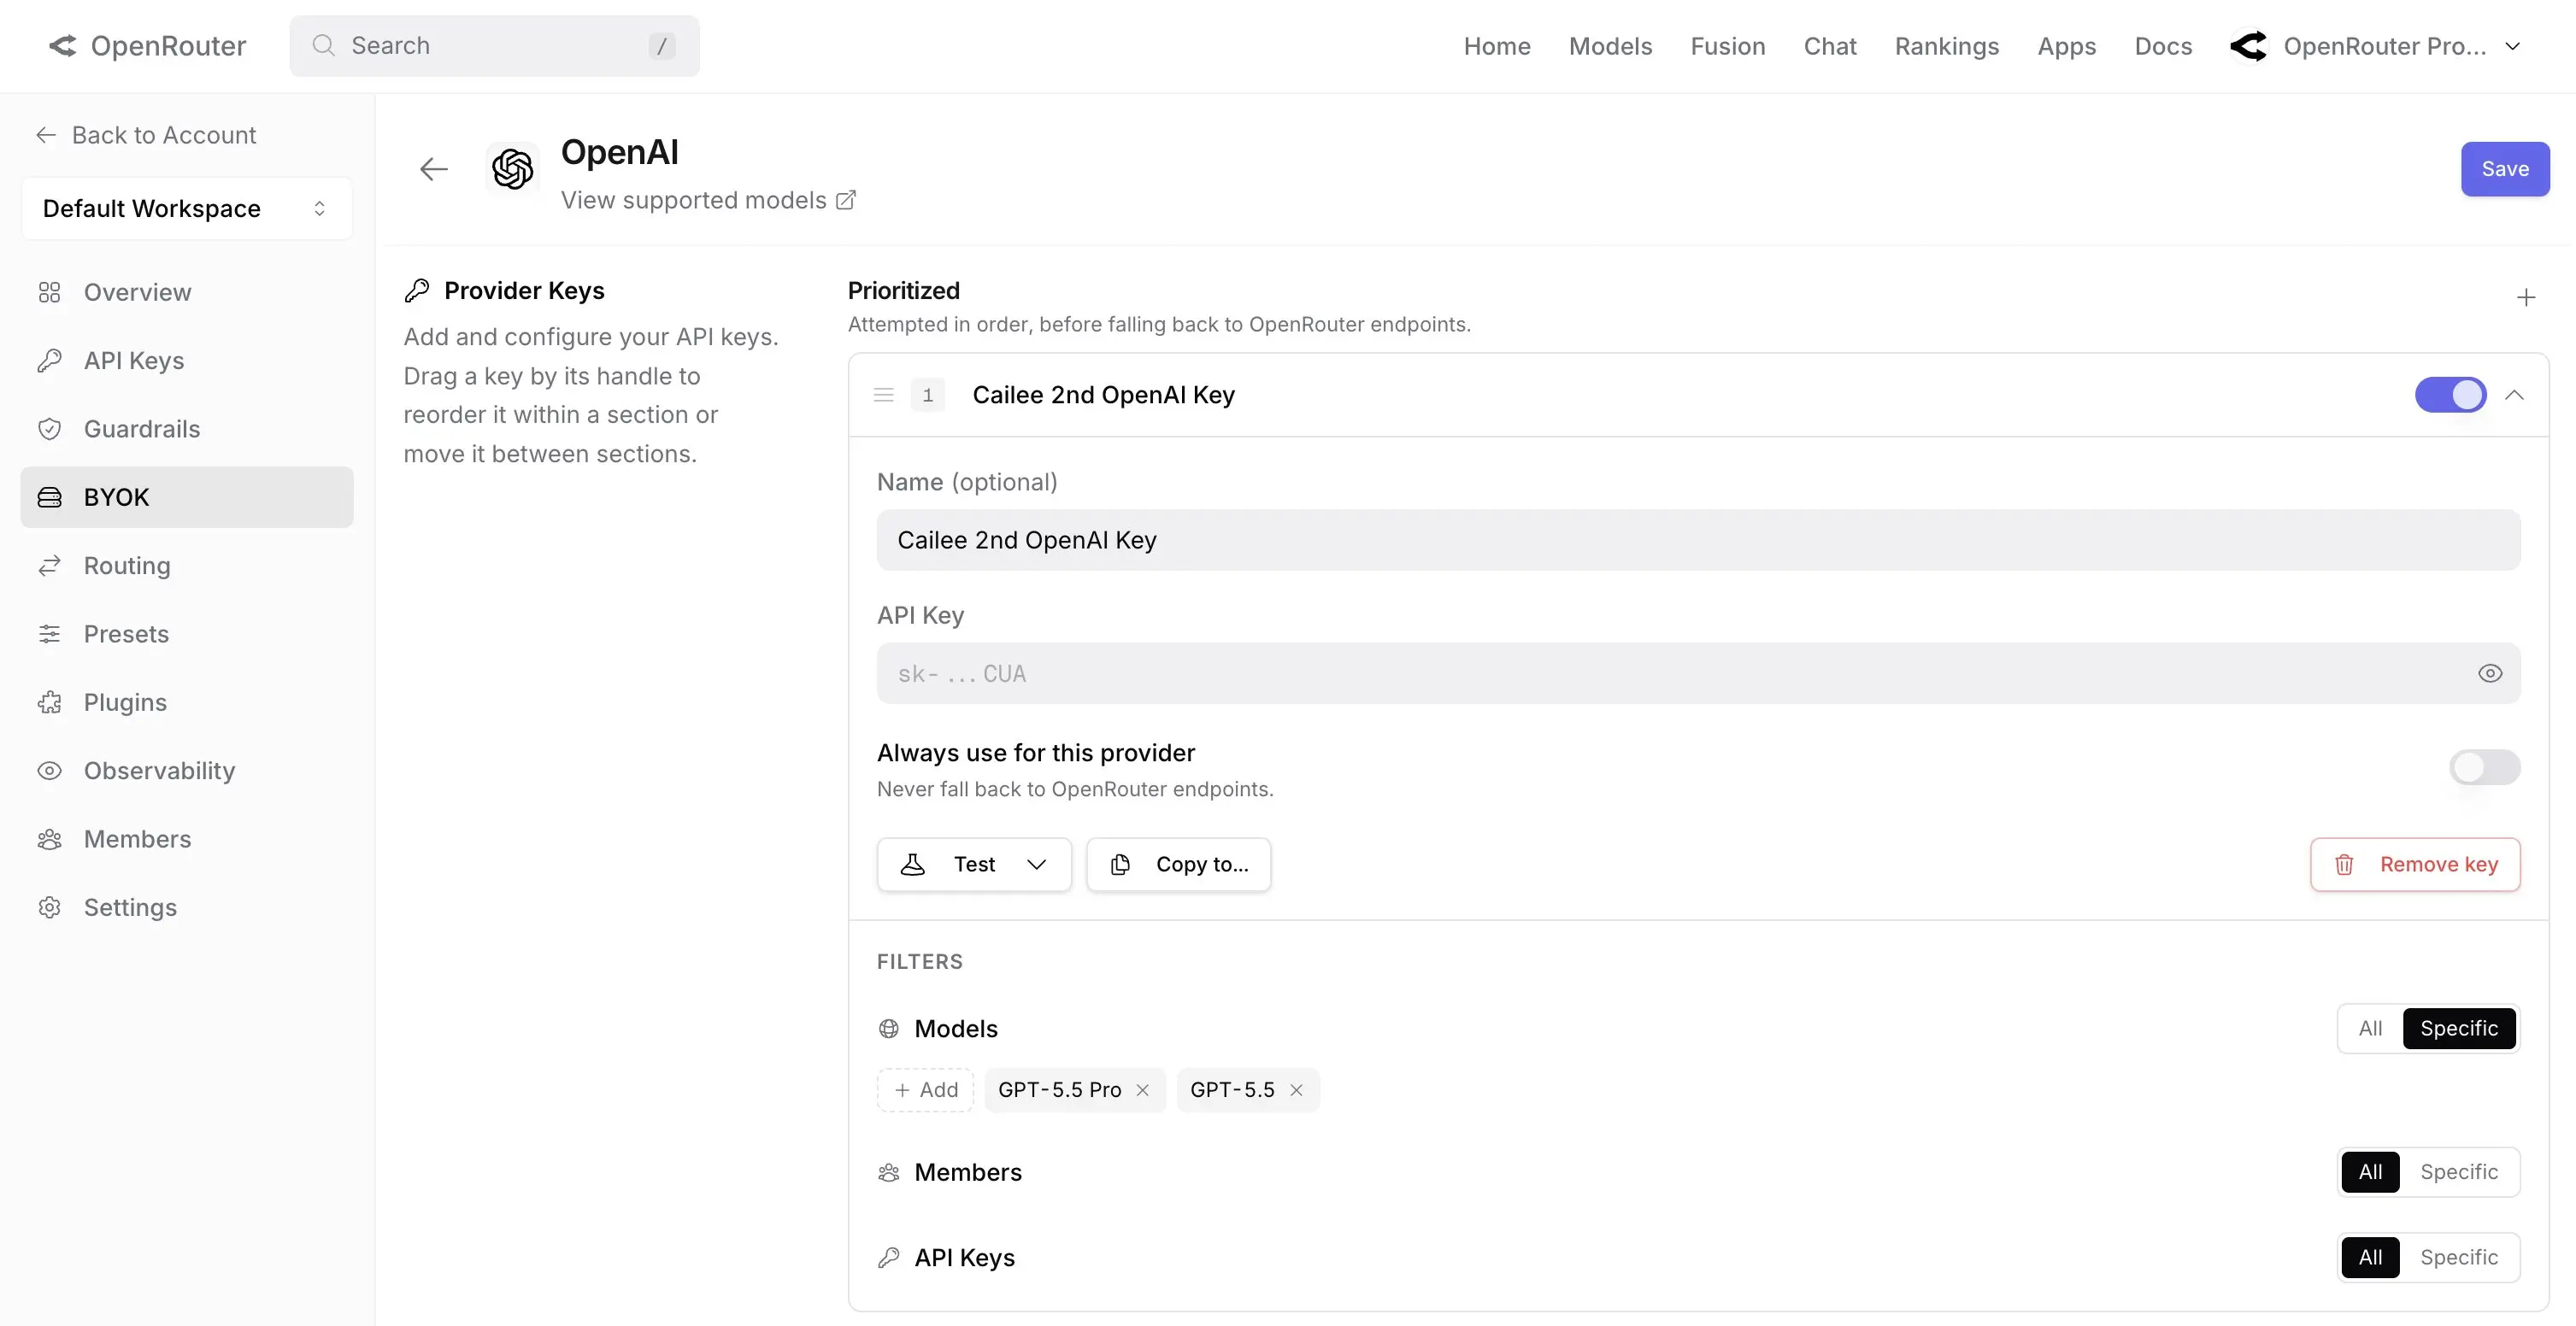The image size is (2576, 1326).
Task: Go Back to Account
Action: coord(146,135)
